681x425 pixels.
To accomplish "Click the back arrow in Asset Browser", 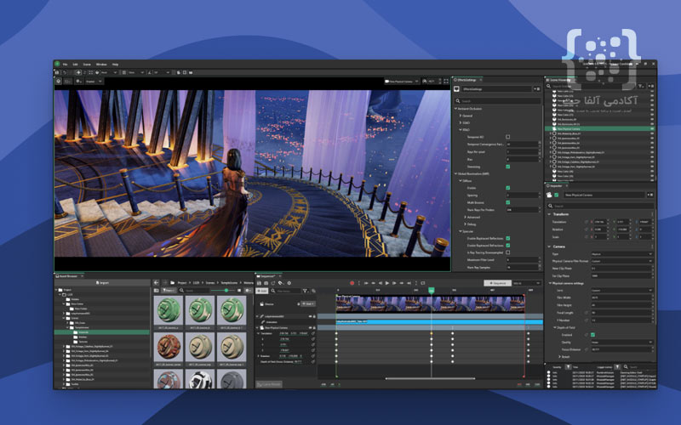I will coord(157,283).
